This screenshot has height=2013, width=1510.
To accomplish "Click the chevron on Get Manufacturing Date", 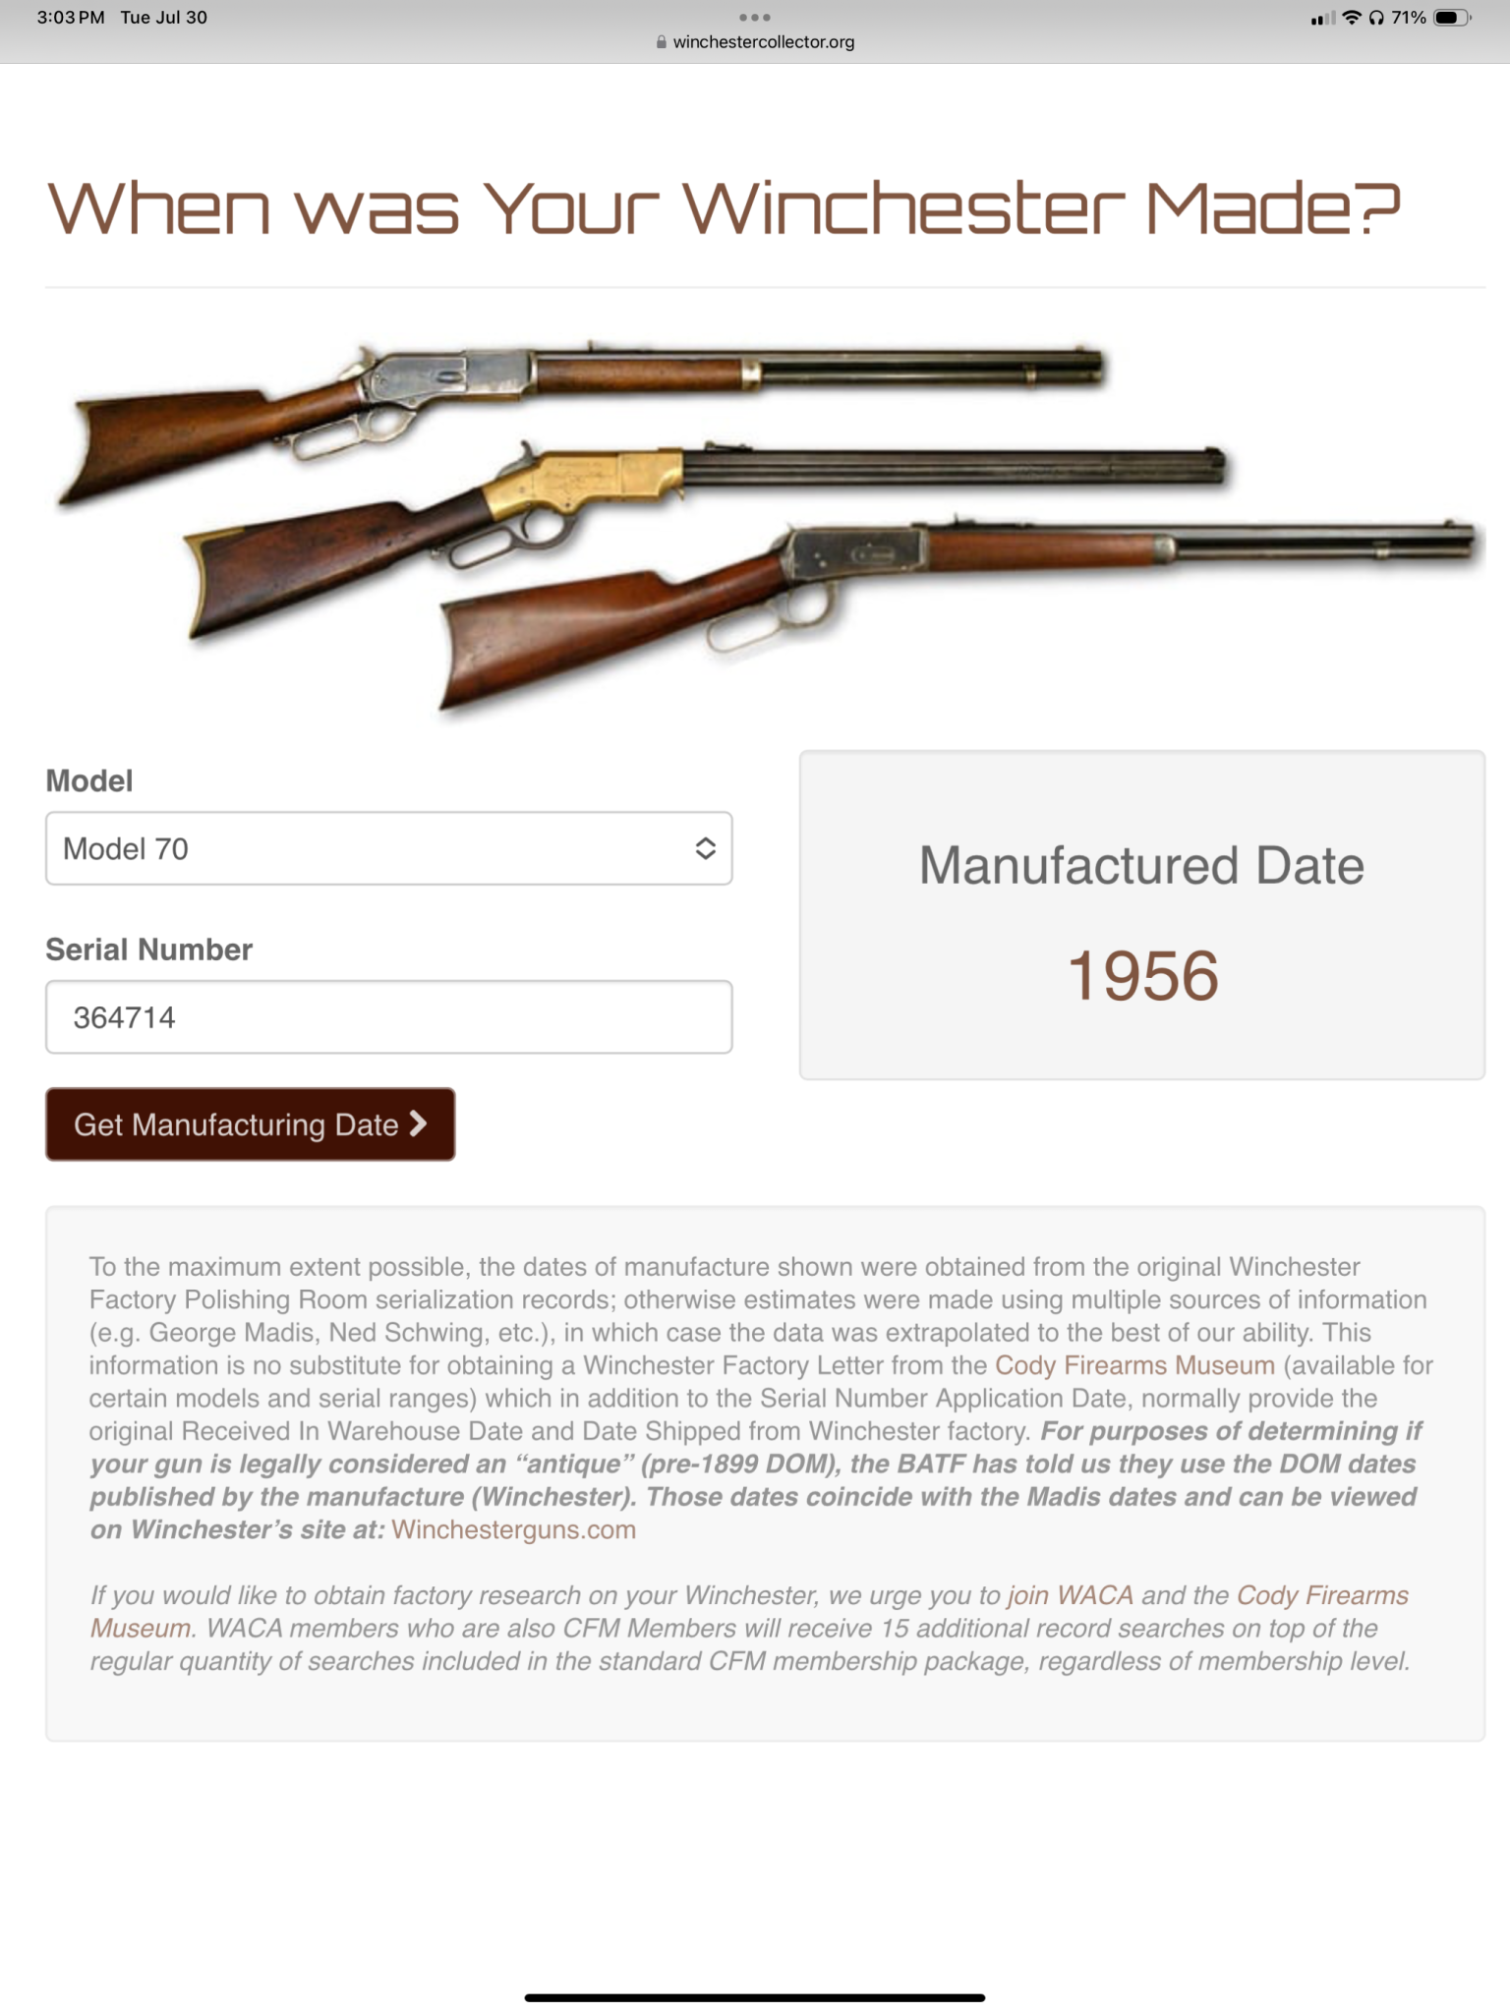I will [418, 1123].
